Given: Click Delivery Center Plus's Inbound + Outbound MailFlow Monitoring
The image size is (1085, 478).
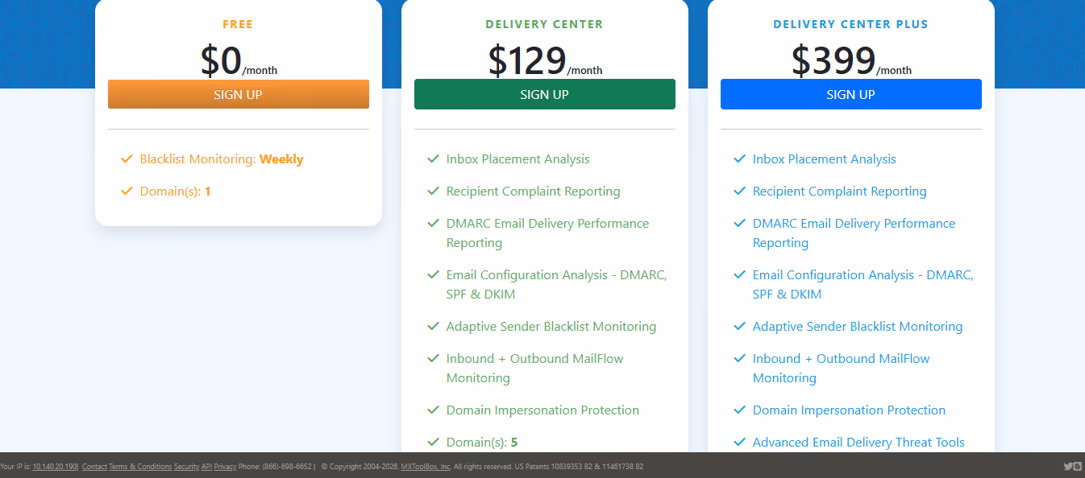Looking at the screenshot, I should tap(841, 369).
